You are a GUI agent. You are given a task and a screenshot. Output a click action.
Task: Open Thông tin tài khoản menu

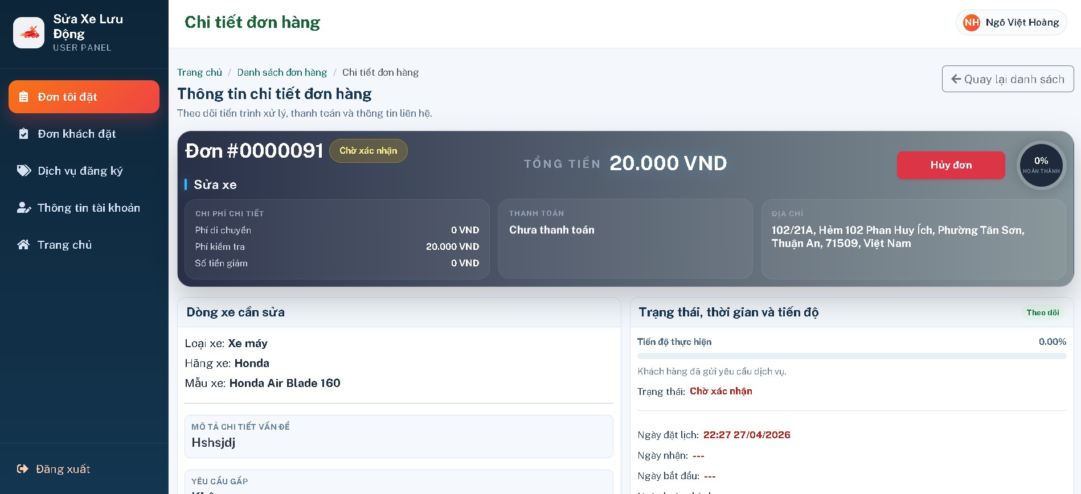click(x=84, y=208)
